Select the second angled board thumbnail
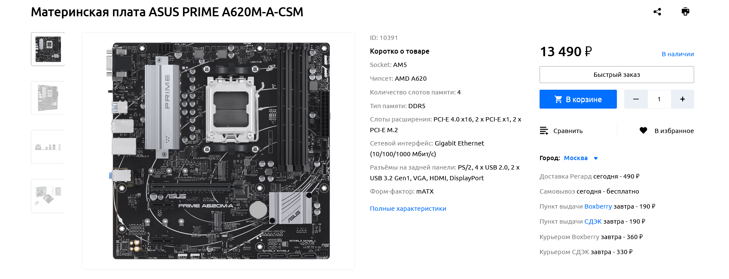 pos(48,98)
